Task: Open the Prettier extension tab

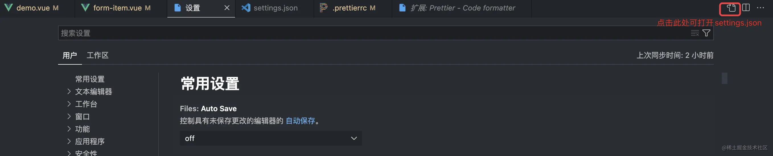Action: click(462, 8)
